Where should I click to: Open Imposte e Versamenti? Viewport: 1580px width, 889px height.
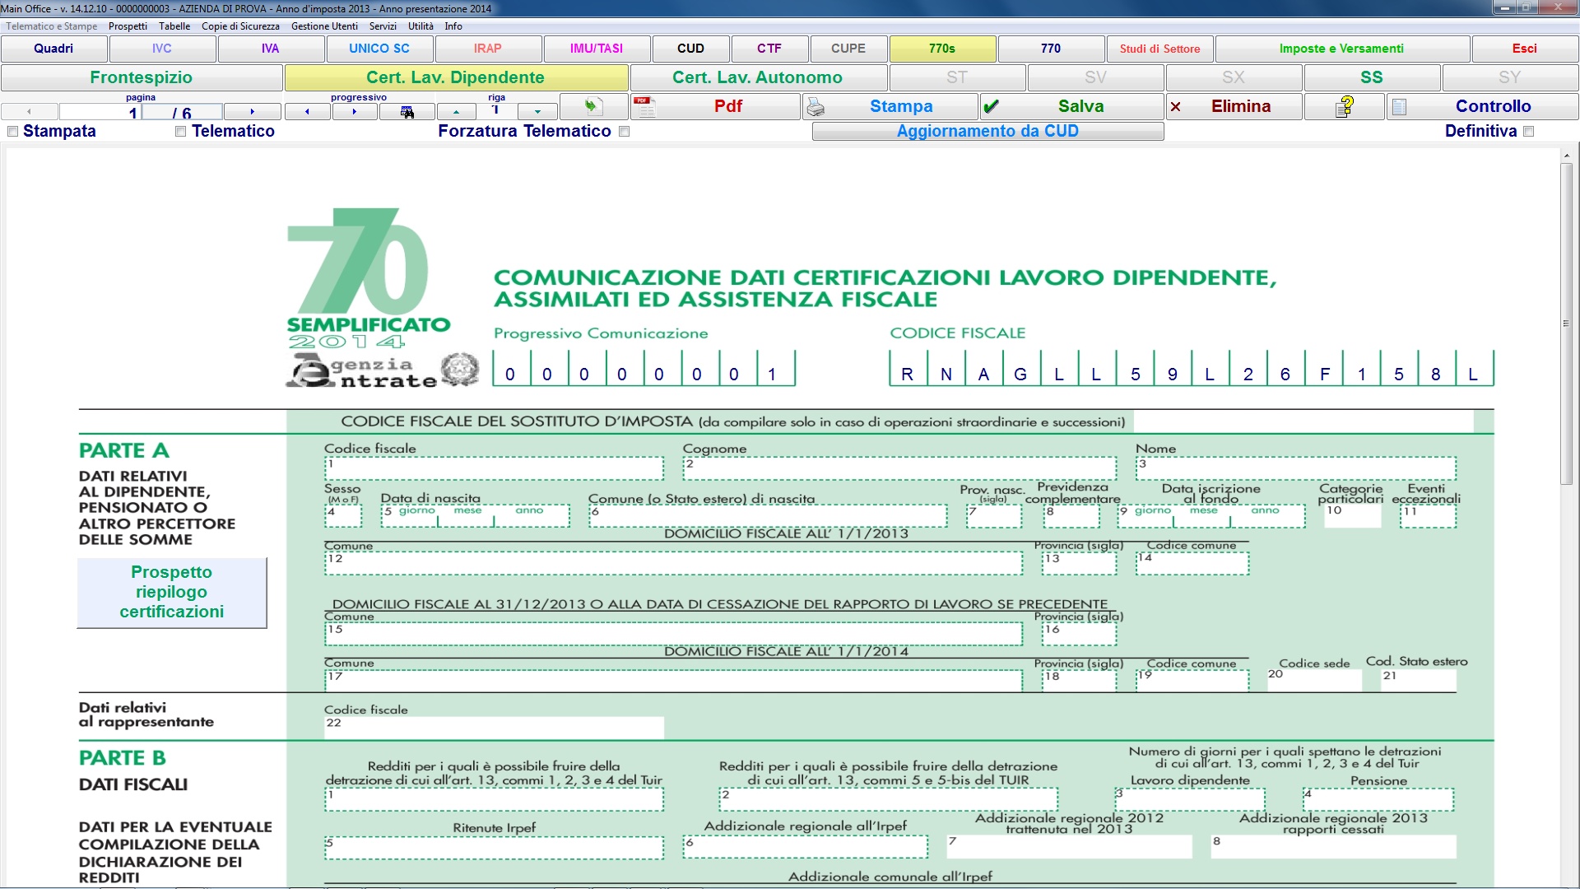(1342, 49)
